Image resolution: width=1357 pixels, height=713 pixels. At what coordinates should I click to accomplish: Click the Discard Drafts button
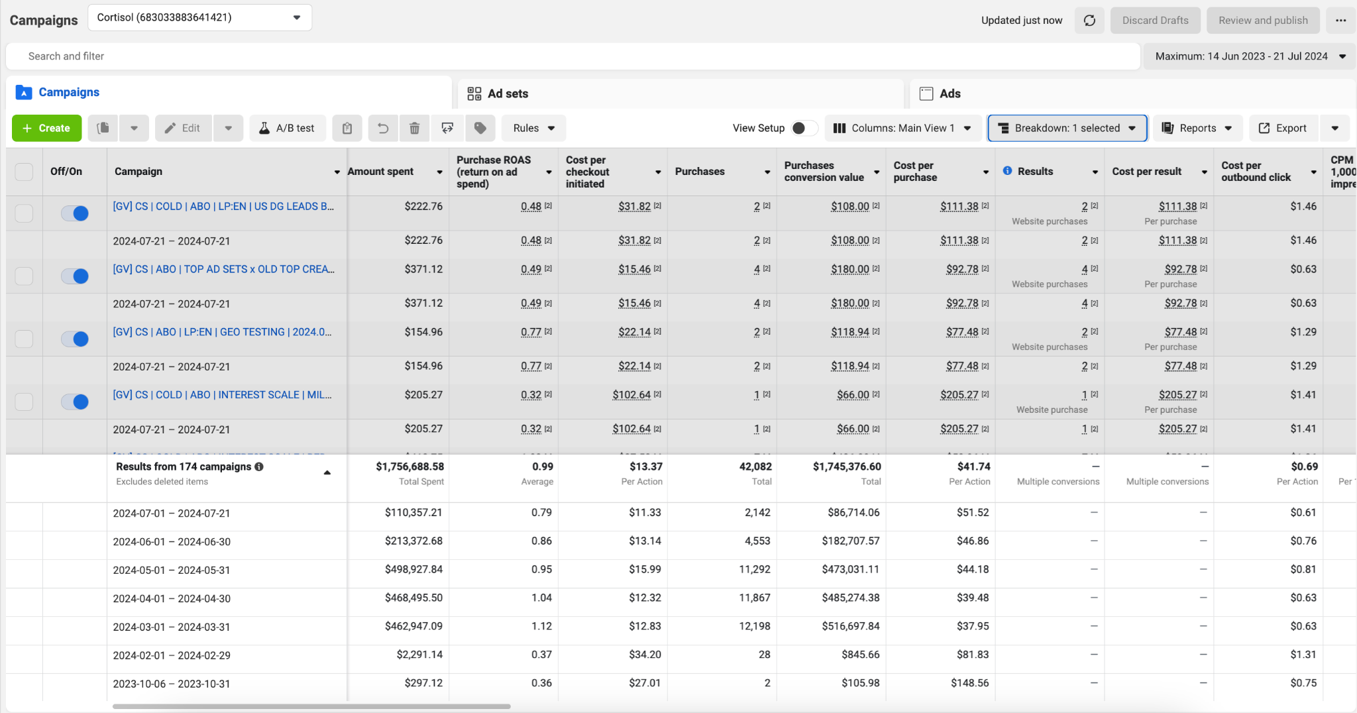tap(1155, 21)
